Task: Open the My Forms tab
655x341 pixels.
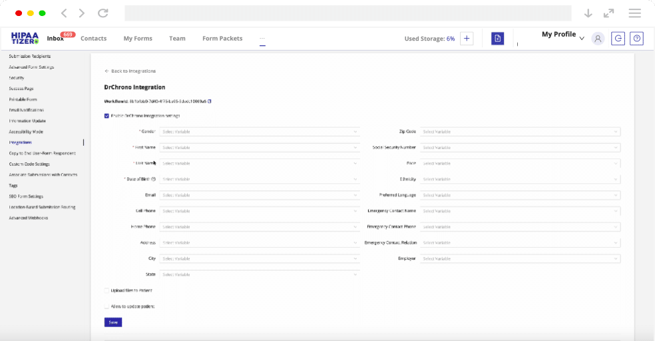Action: (138, 39)
